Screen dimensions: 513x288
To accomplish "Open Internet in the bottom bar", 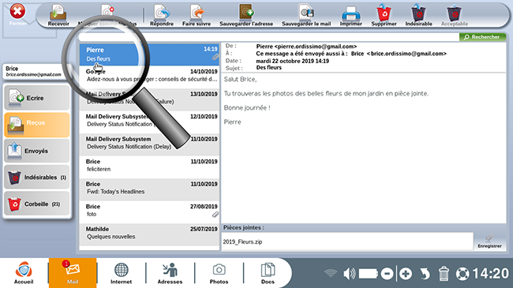I will 121,273.
